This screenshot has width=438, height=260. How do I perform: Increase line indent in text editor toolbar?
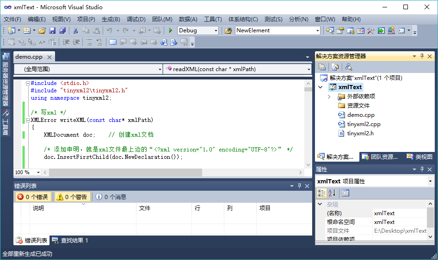[x=76, y=42]
